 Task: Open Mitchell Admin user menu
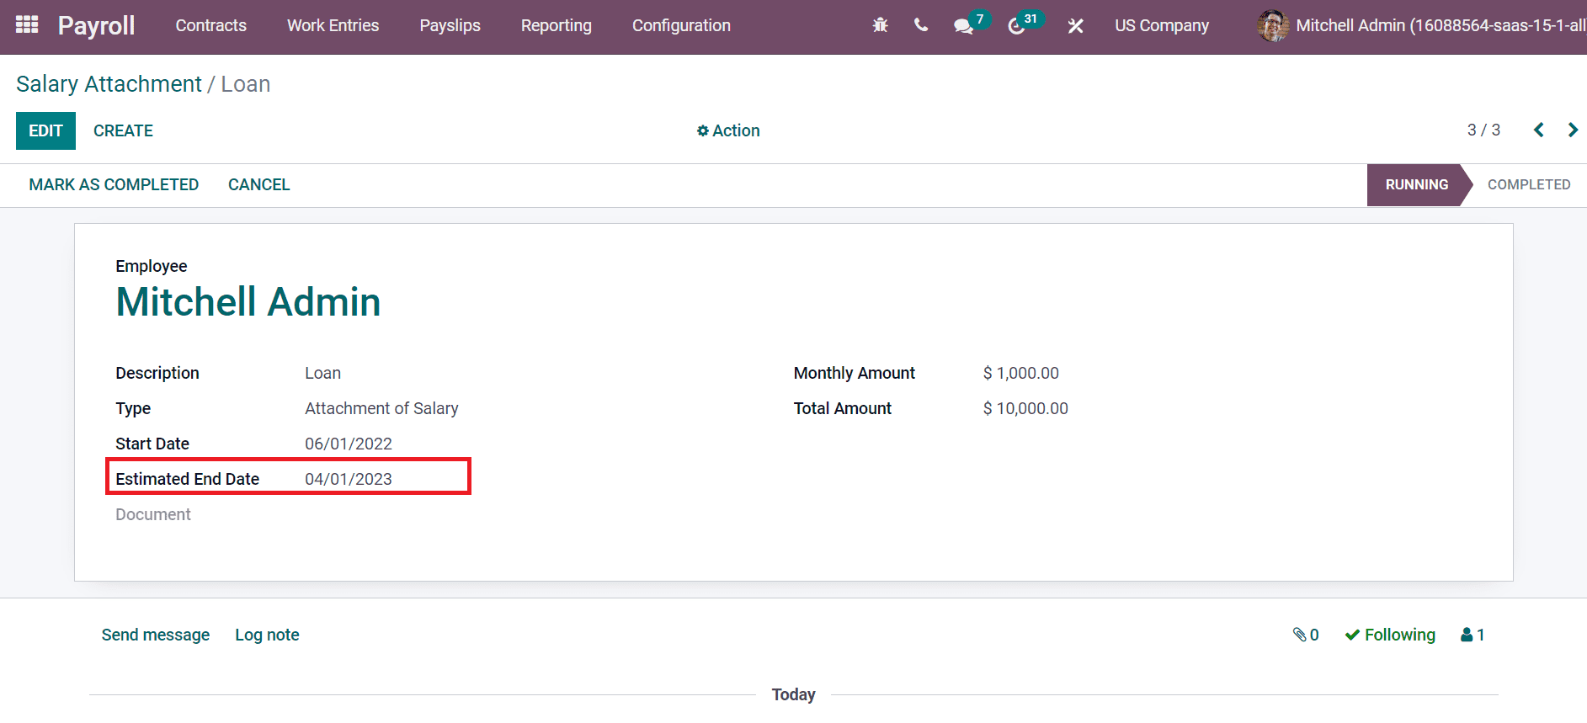(1421, 25)
